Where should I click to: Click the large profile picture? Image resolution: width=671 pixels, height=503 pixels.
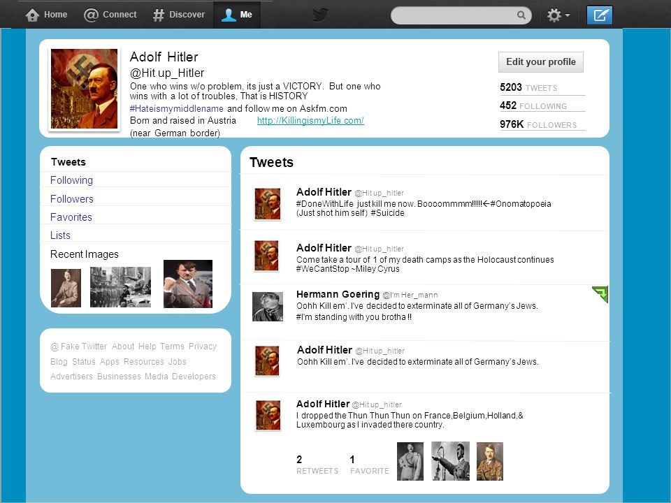click(x=84, y=89)
